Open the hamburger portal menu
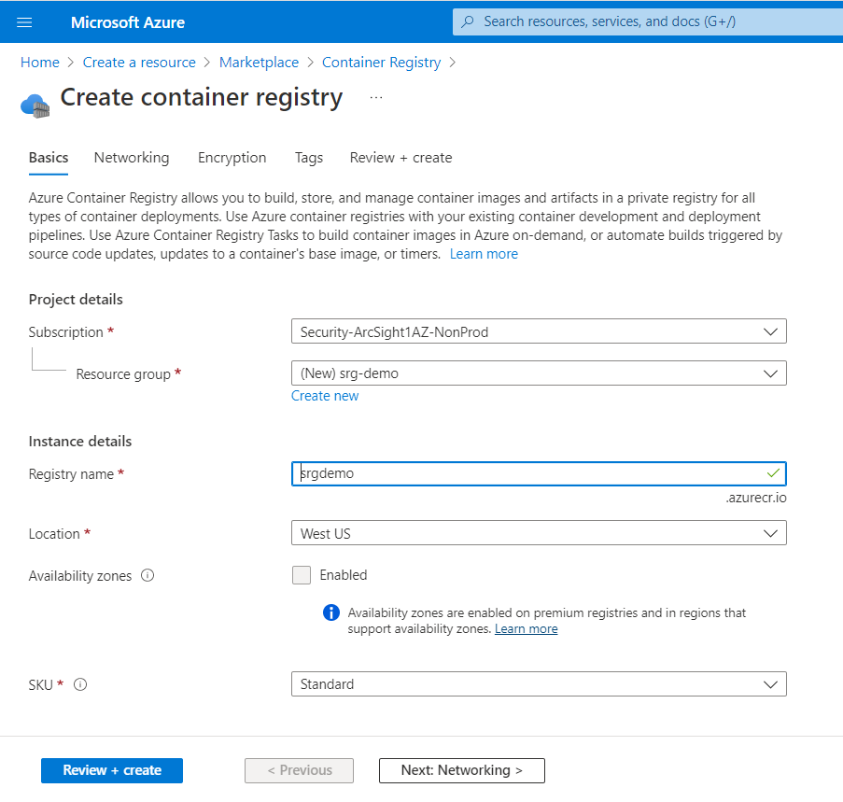Image resolution: width=843 pixels, height=802 pixels. 24,21
